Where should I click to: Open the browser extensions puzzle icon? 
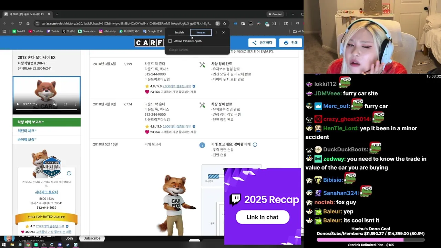[x=274, y=23]
